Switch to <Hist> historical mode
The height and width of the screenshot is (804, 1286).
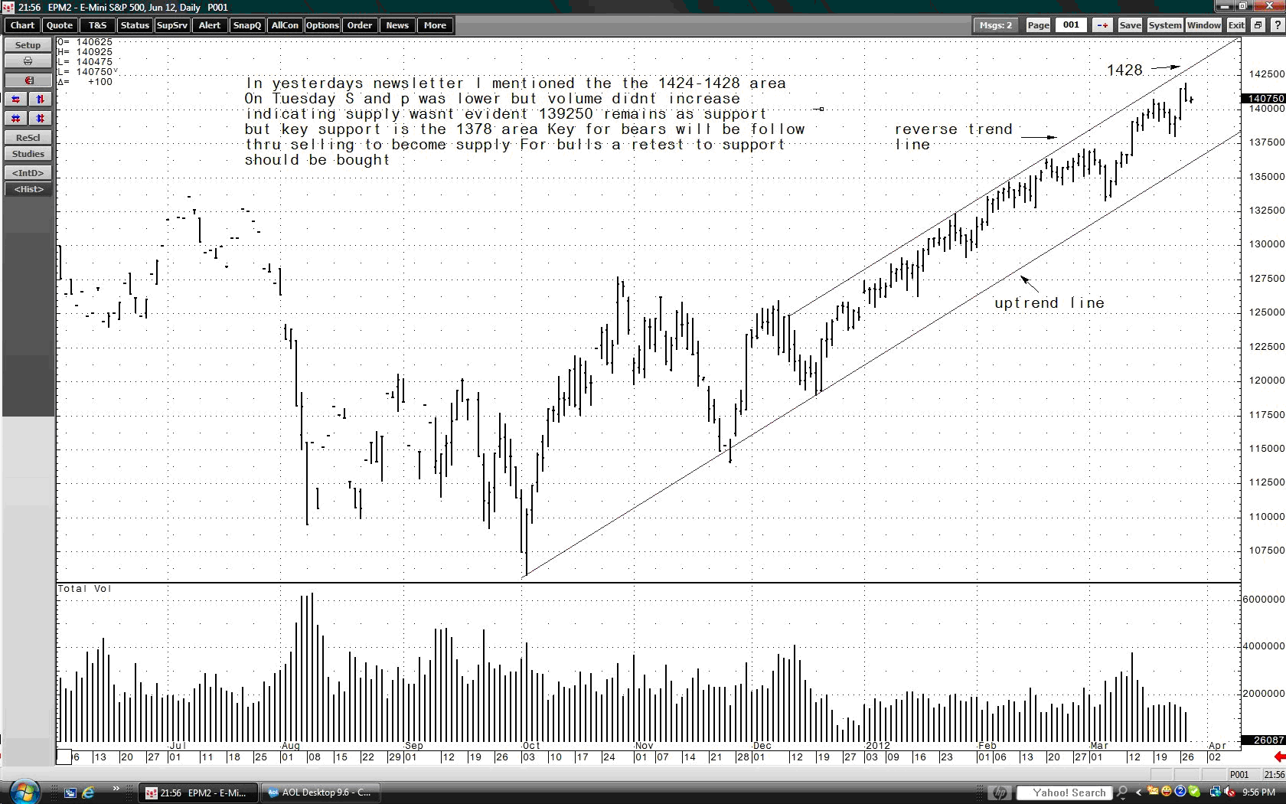click(x=28, y=189)
